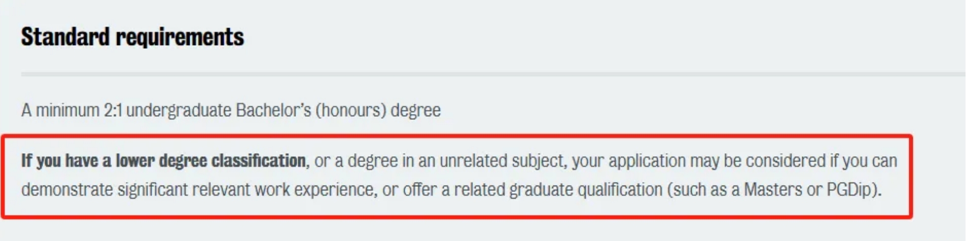Click the "(honours)" text
The image size is (966, 241).
point(351,111)
